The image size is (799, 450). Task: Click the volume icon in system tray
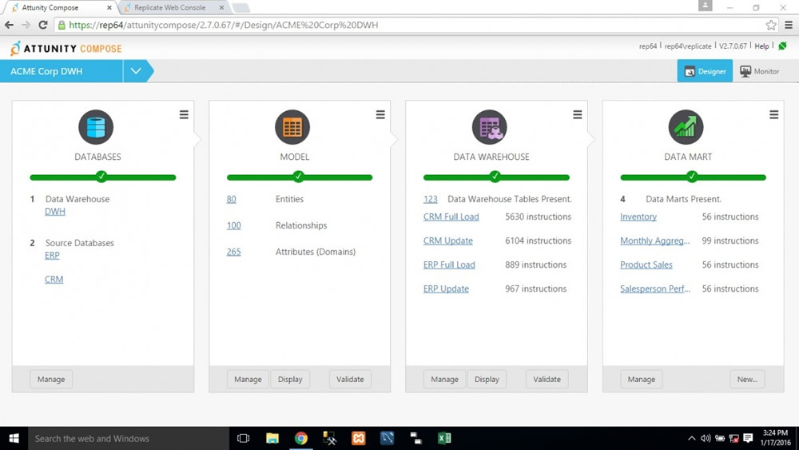706,438
